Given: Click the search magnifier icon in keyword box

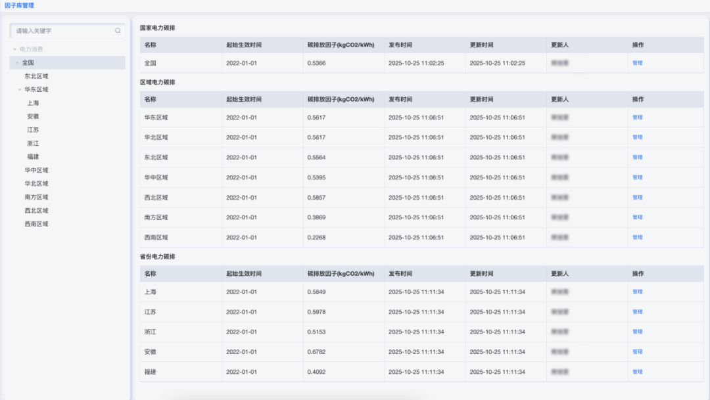Looking at the screenshot, I should (118, 30).
